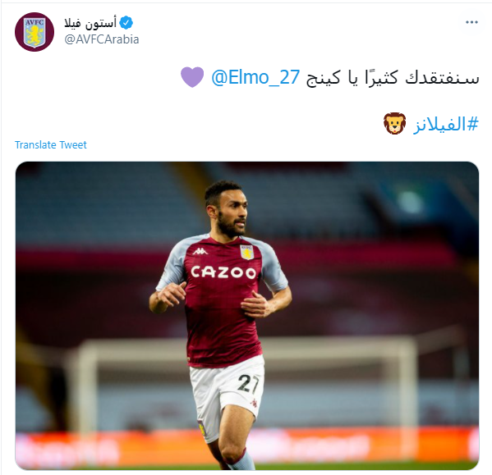The width and height of the screenshot is (492, 475).
Task: Click the number 27 on the player's shorts
Action: click(x=248, y=383)
